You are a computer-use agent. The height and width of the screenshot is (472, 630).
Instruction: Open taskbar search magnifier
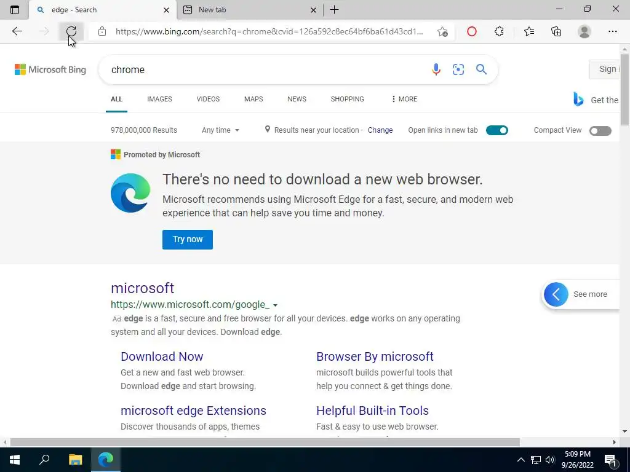(x=44, y=460)
